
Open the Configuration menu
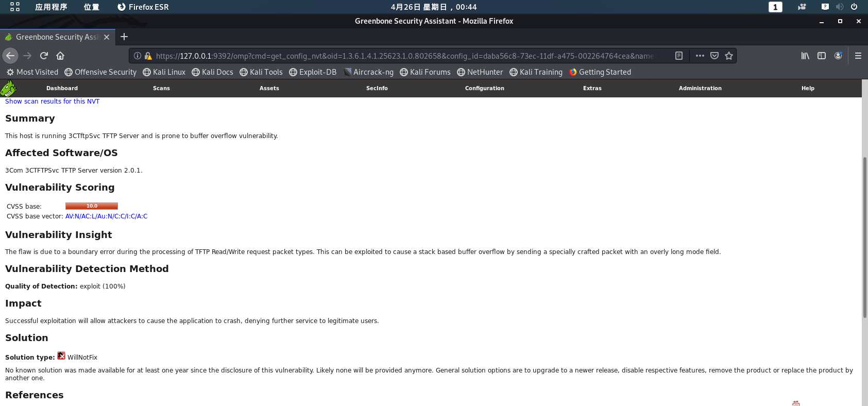point(484,88)
